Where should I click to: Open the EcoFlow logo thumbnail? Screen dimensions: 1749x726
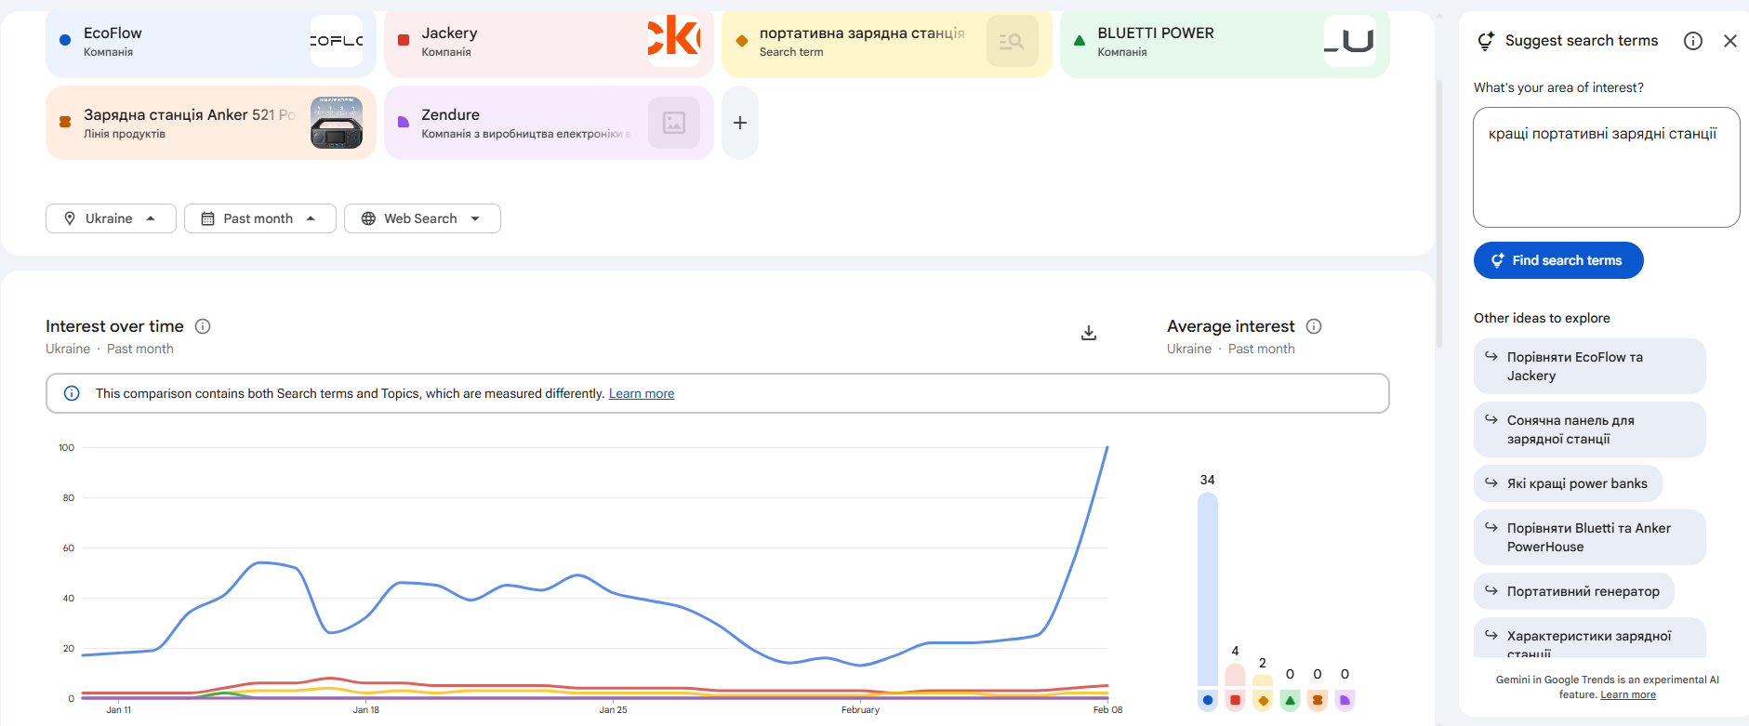tap(337, 41)
